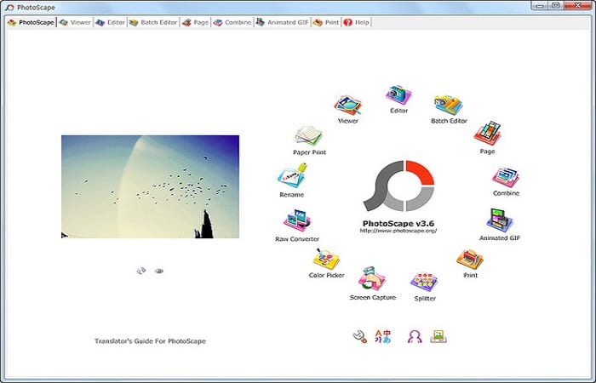Launch the Raw Converter tool

click(297, 220)
